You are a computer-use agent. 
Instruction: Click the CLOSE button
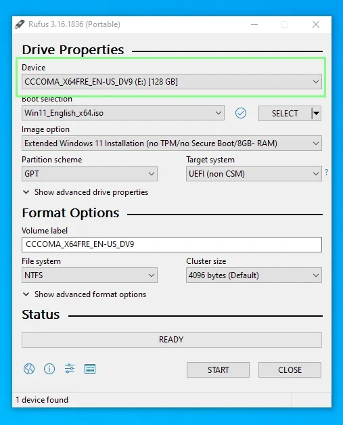[x=290, y=370]
